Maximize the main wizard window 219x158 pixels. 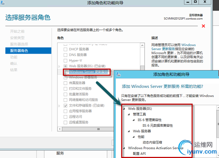point(195,2)
